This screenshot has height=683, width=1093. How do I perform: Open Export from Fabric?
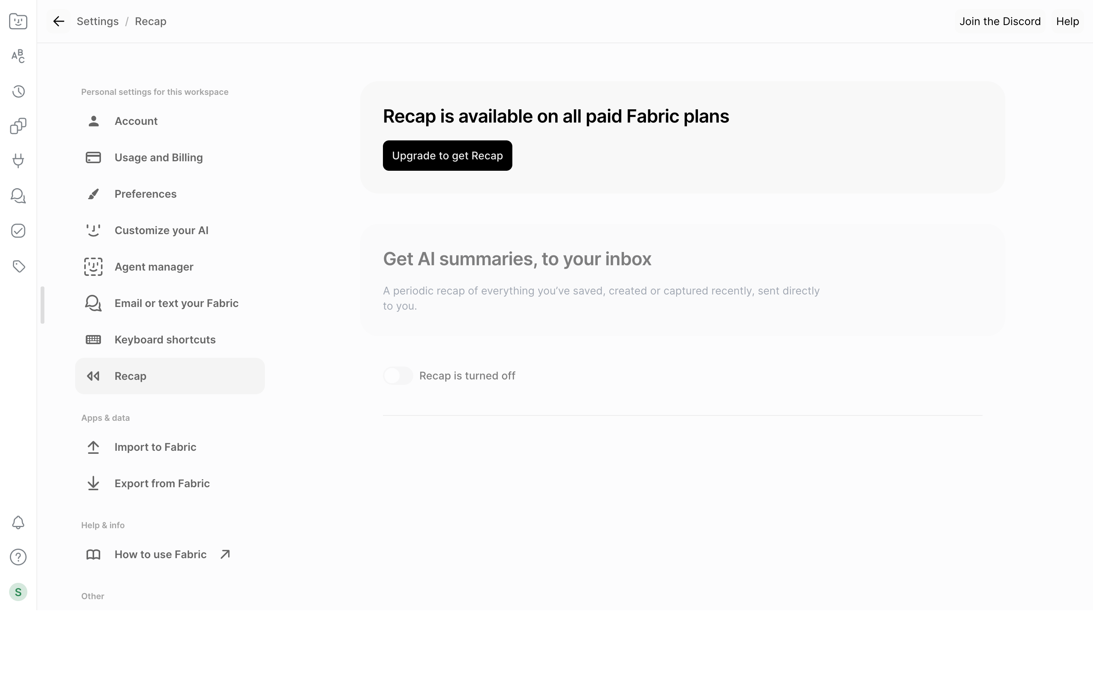(x=170, y=483)
